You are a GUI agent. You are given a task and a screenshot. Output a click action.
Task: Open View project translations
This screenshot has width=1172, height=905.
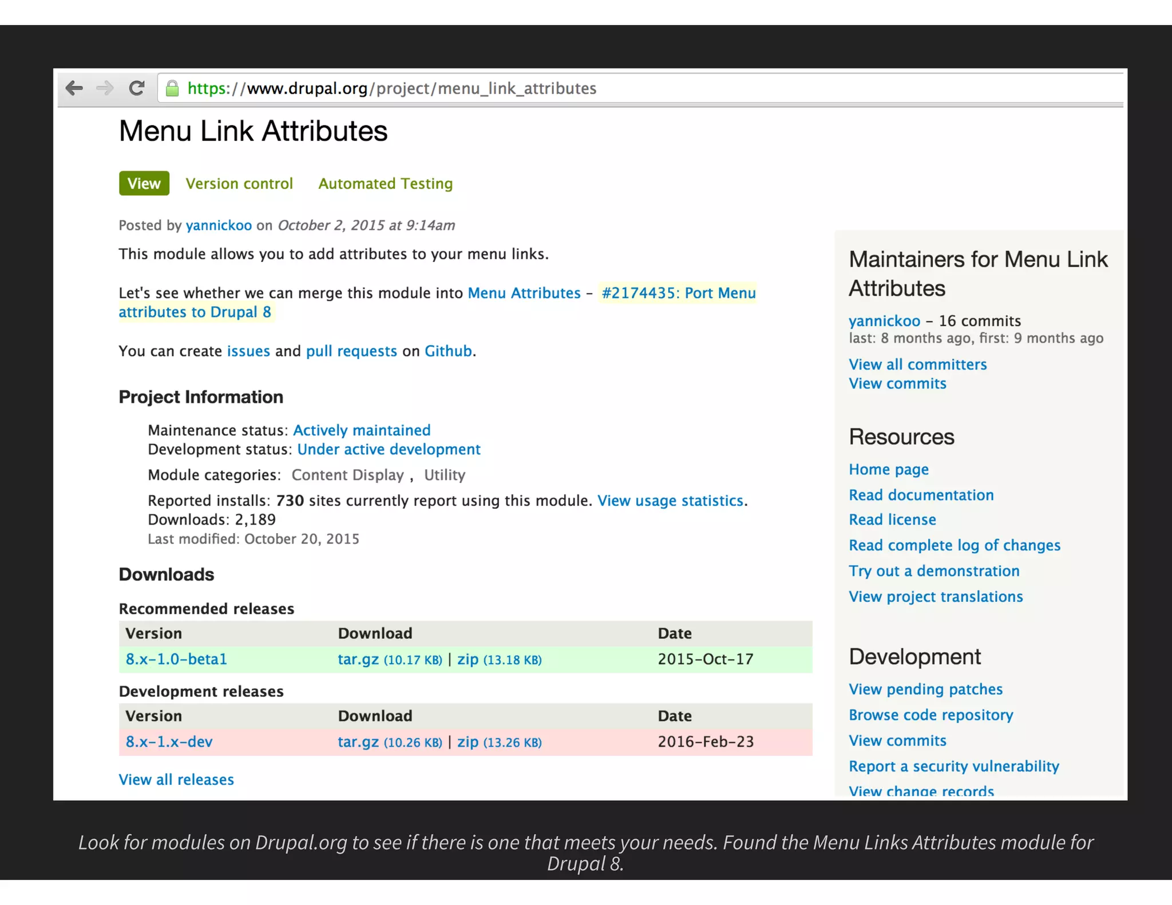936,597
